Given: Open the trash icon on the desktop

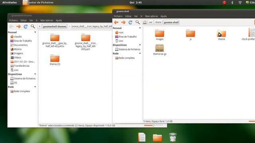Looking at the screenshot, I should (173, 137).
